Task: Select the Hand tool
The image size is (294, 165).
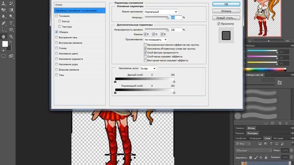Action: (x=4, y=37)
